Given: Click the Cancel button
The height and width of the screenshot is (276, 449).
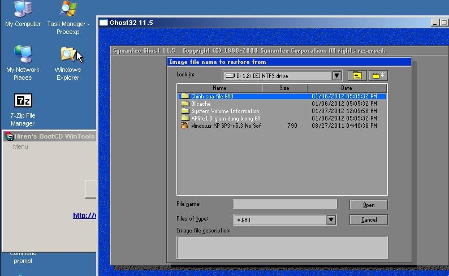Looking at the screenshot, I should coord(369,220).
